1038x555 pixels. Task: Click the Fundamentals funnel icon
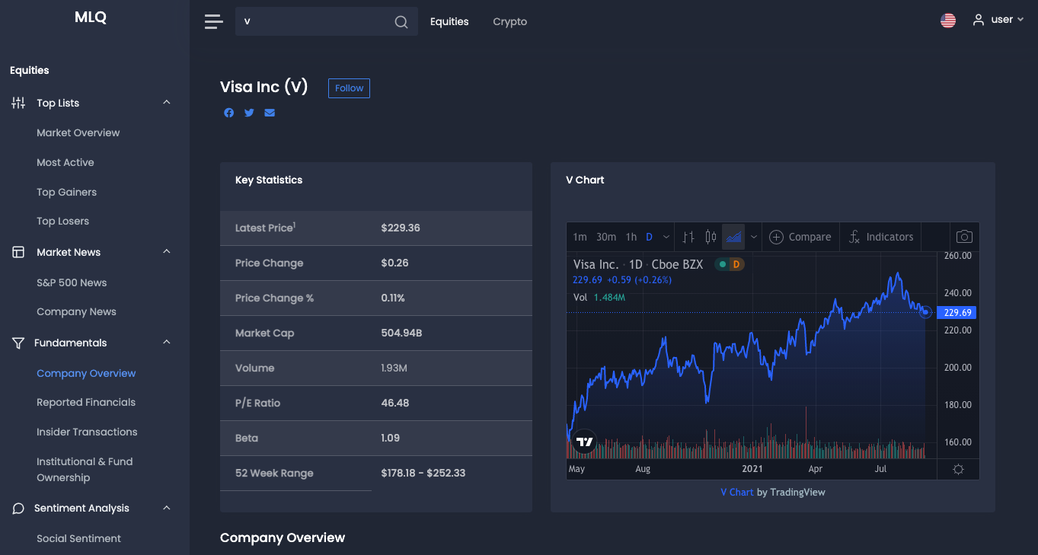click(x=18, y=343)
